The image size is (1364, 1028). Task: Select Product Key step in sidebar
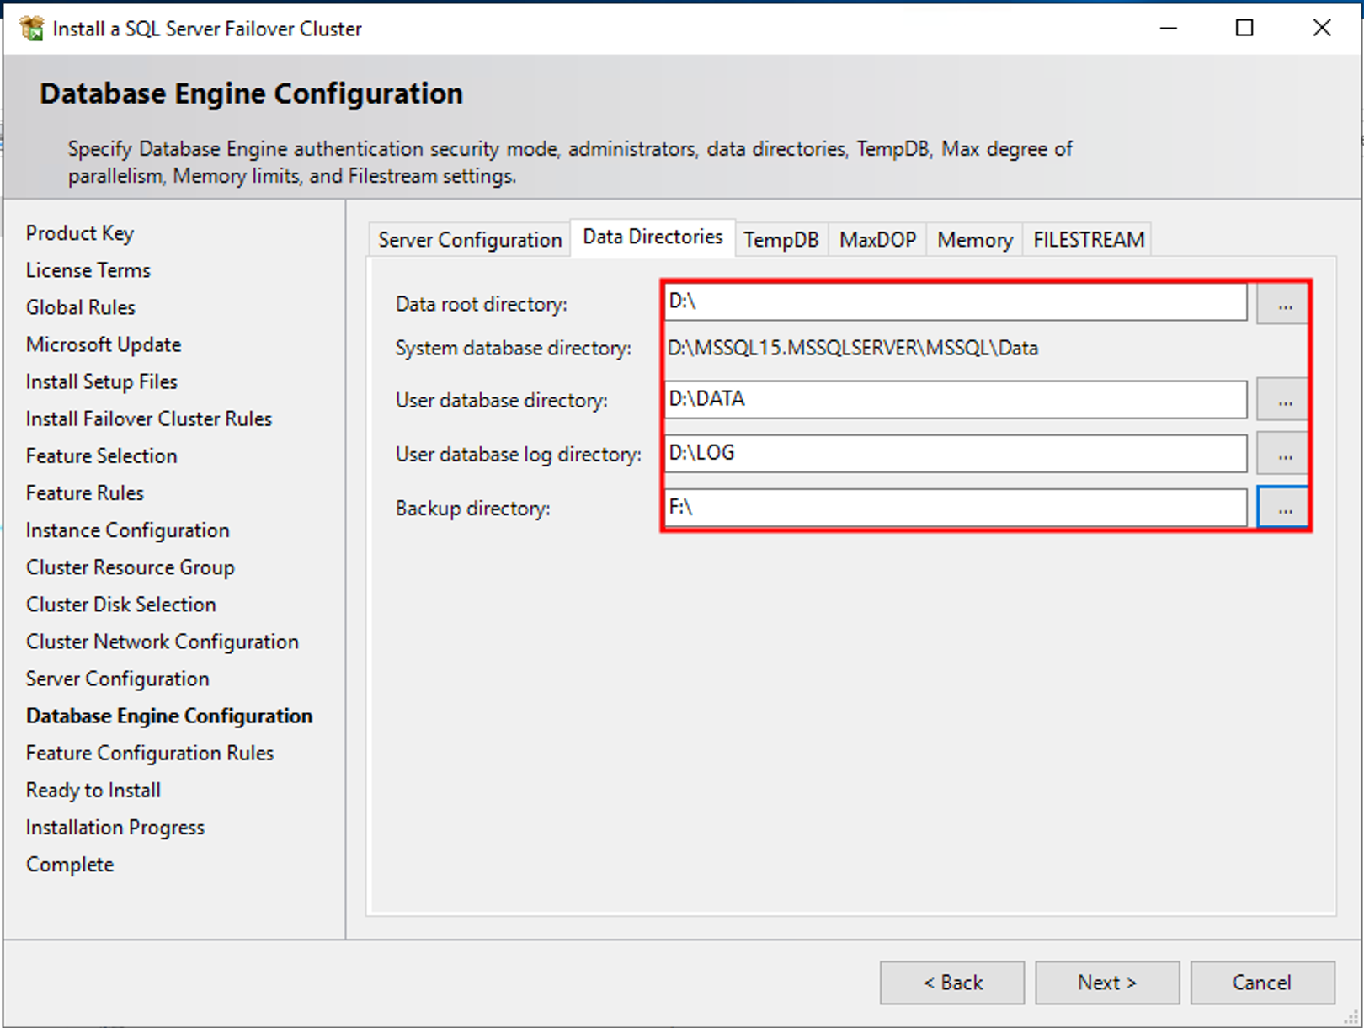80,233
